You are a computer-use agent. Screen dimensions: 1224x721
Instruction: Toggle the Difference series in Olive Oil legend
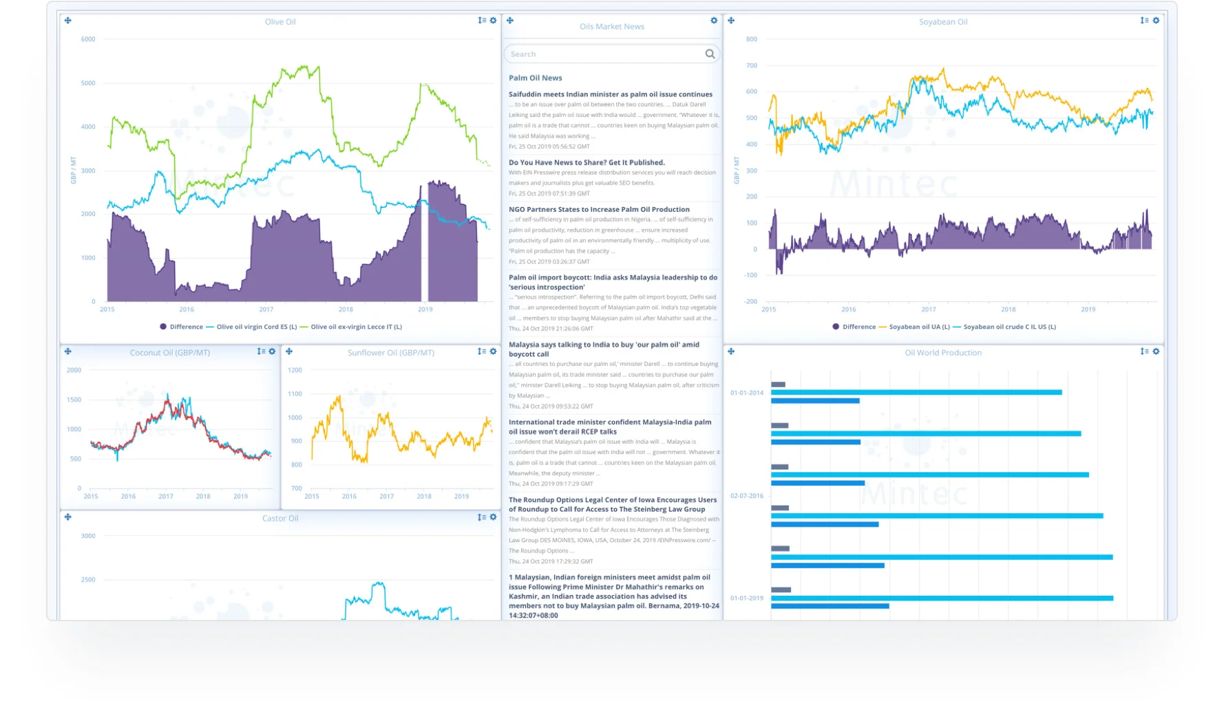pyautogui.click(x=182, y=327)
